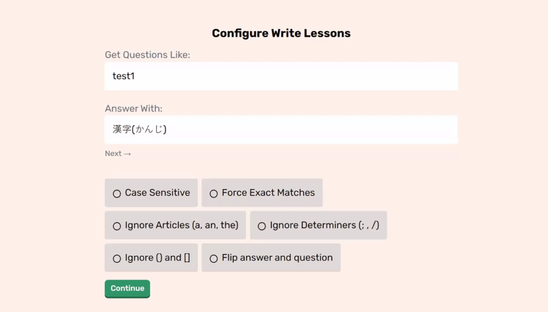The image size is (548, 312).
Task: Click the circle icon beside Ignore () and []
Action: (117, 258)
